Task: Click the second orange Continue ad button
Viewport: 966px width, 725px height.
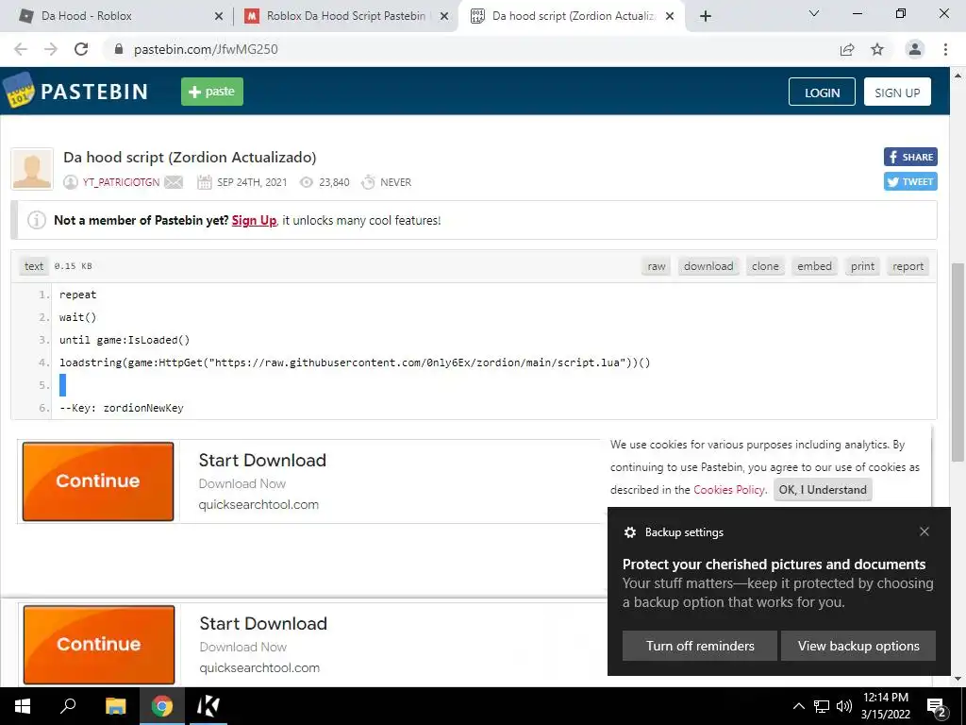Action: pos(98,644)
